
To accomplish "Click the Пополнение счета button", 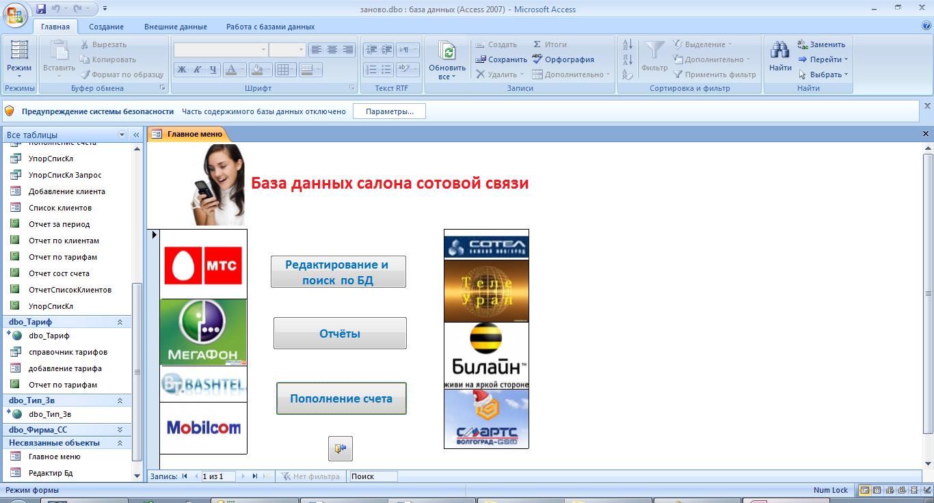I will coord(341,398).
